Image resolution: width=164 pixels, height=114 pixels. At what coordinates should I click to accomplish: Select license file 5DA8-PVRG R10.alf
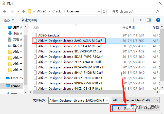click(70, 57)
